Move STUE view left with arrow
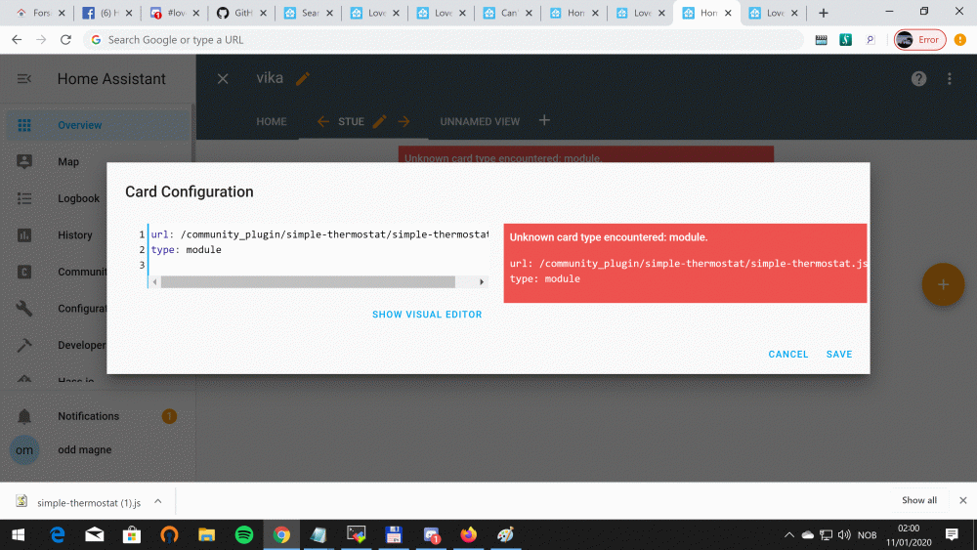The image size is (977, 550). click(323, 122)
